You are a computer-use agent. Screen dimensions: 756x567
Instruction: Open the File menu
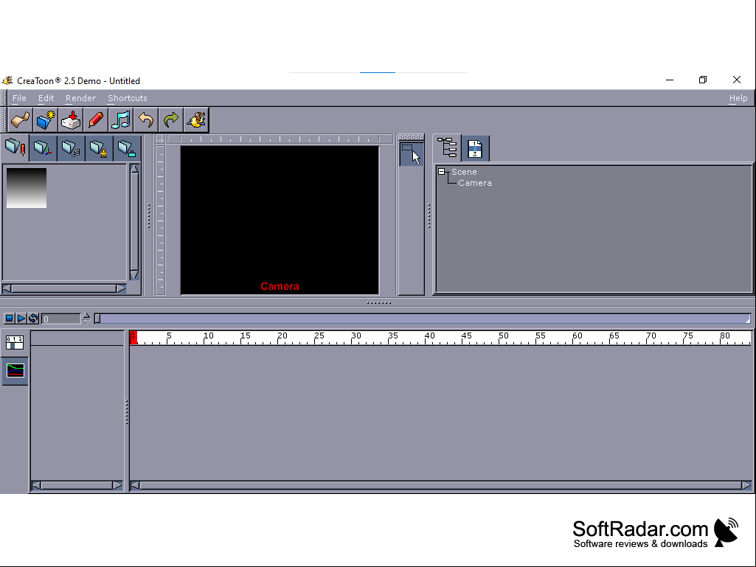[19, 98]
